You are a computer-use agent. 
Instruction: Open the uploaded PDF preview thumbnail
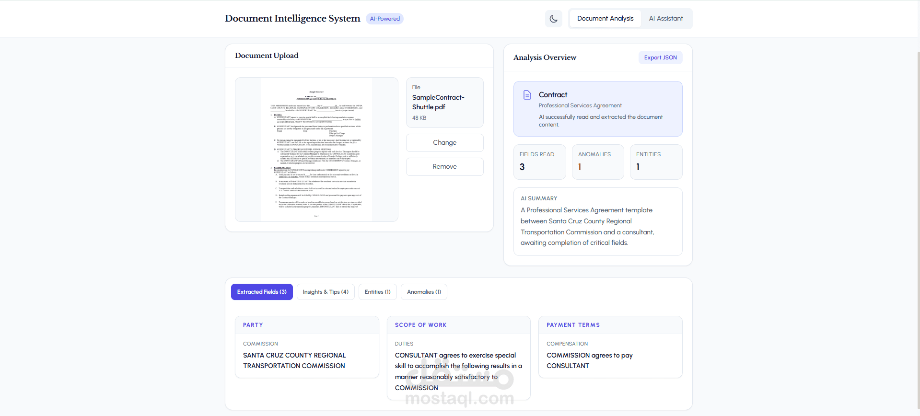pyautogui.click(x=316, y=150)
